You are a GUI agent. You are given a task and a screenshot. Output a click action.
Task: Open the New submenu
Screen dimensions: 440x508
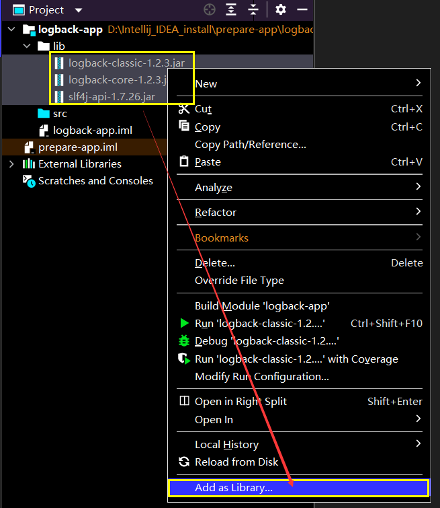[x=299, y=83]
